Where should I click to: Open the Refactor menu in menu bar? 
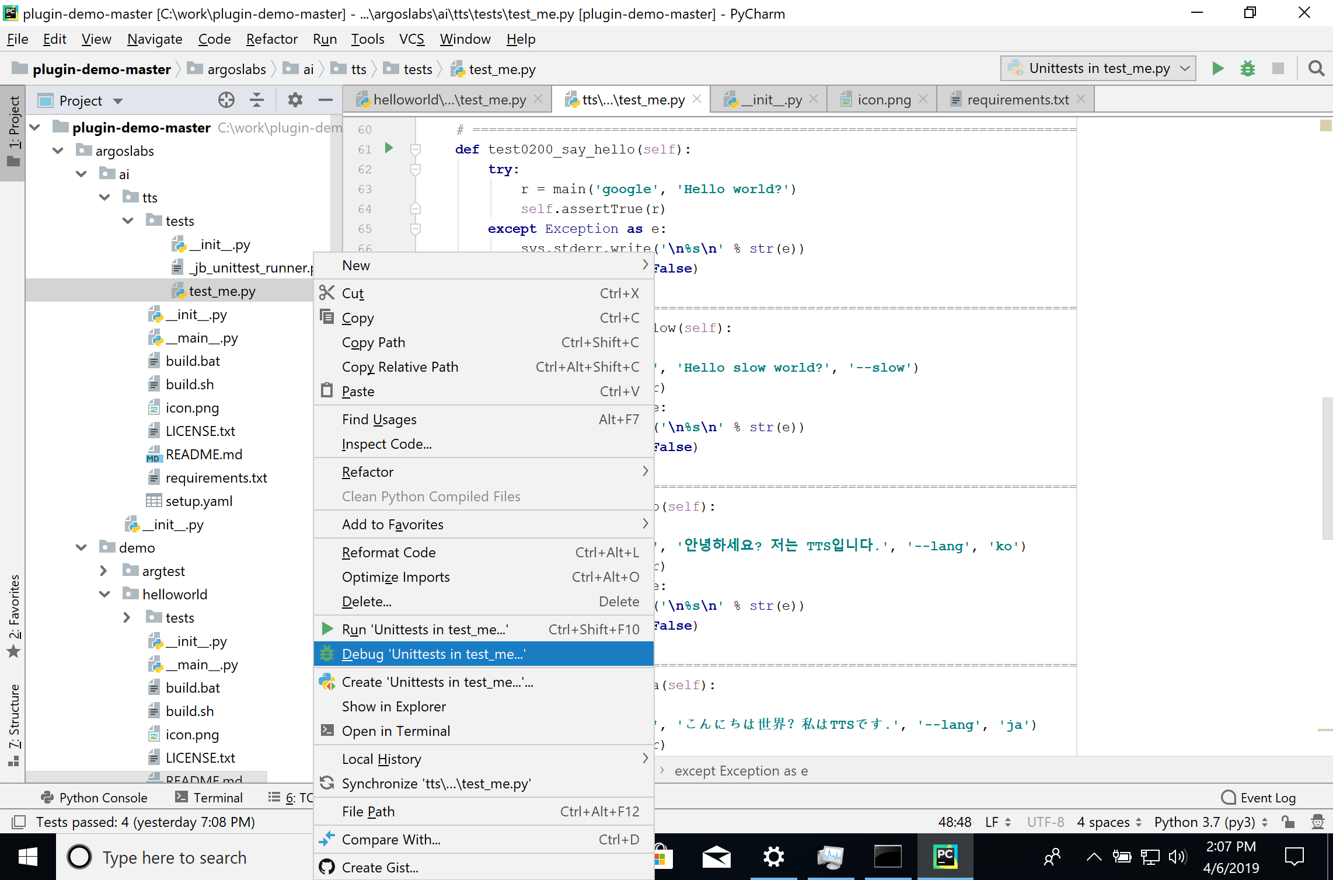271,39
